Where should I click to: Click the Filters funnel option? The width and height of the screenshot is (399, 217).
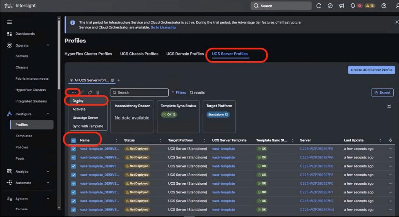[179, 93]
